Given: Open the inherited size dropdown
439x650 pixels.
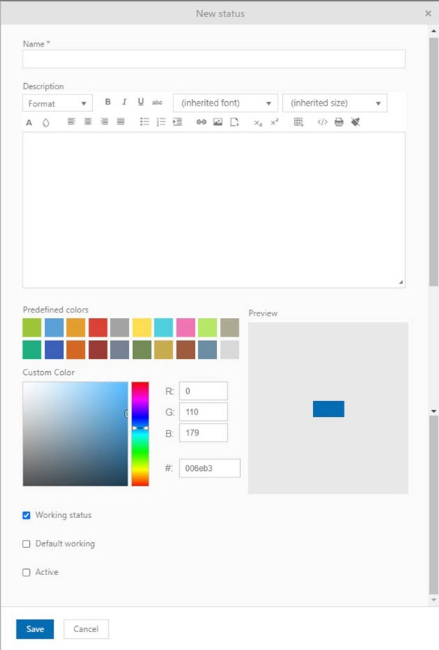Looking at the screenshot, I should tap(335, 103).
